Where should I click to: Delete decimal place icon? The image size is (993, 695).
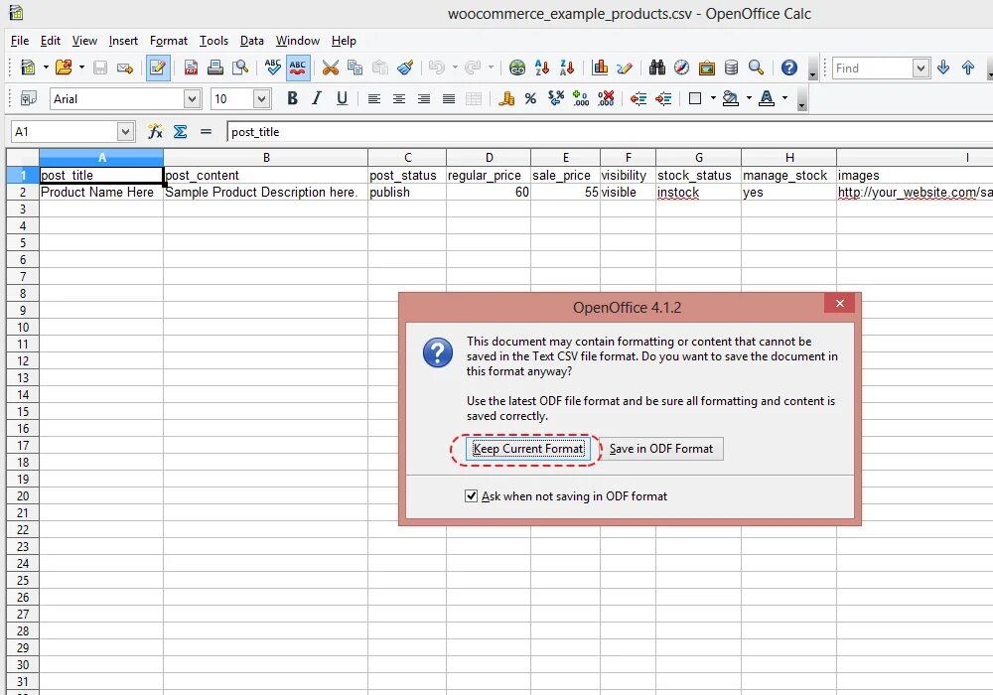(606, 98)
